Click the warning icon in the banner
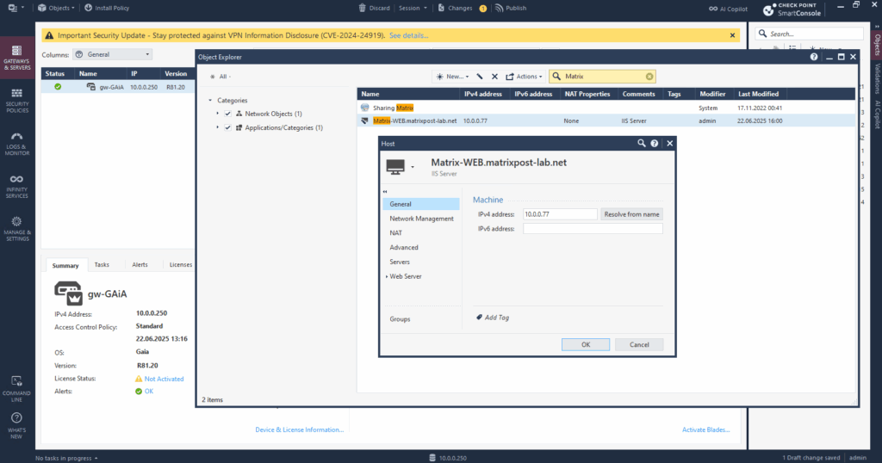The width and height of the screenshot is (882, 463). (x=49, y=35)
